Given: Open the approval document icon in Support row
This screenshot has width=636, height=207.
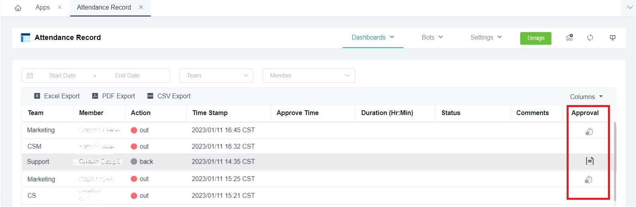Looking at the screenshot, I should pos(589,161).
